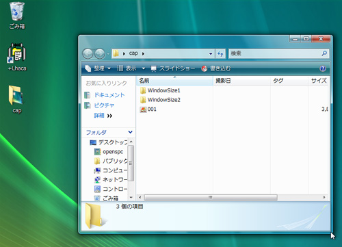This screenshot has width=342, height=247.
Task: Click the 3 個の項目 status text
Action: point(129,207)
